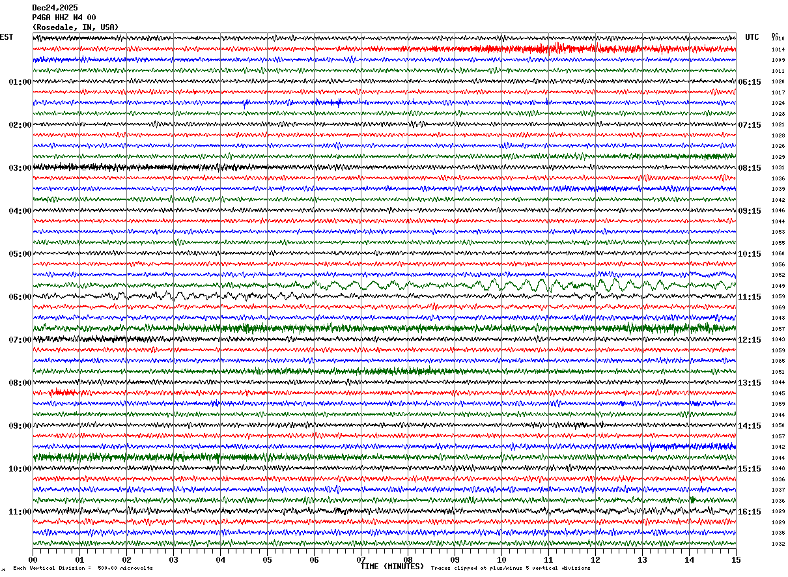The image size is (788, 577).
Task: Click the 11:15 UTC time label
Action: pos(750,297)
